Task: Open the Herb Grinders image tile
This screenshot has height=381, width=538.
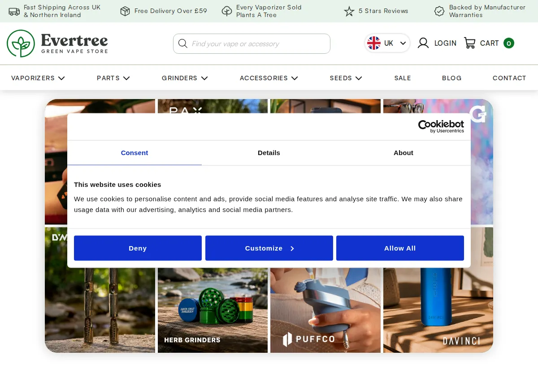Action: 213,310
